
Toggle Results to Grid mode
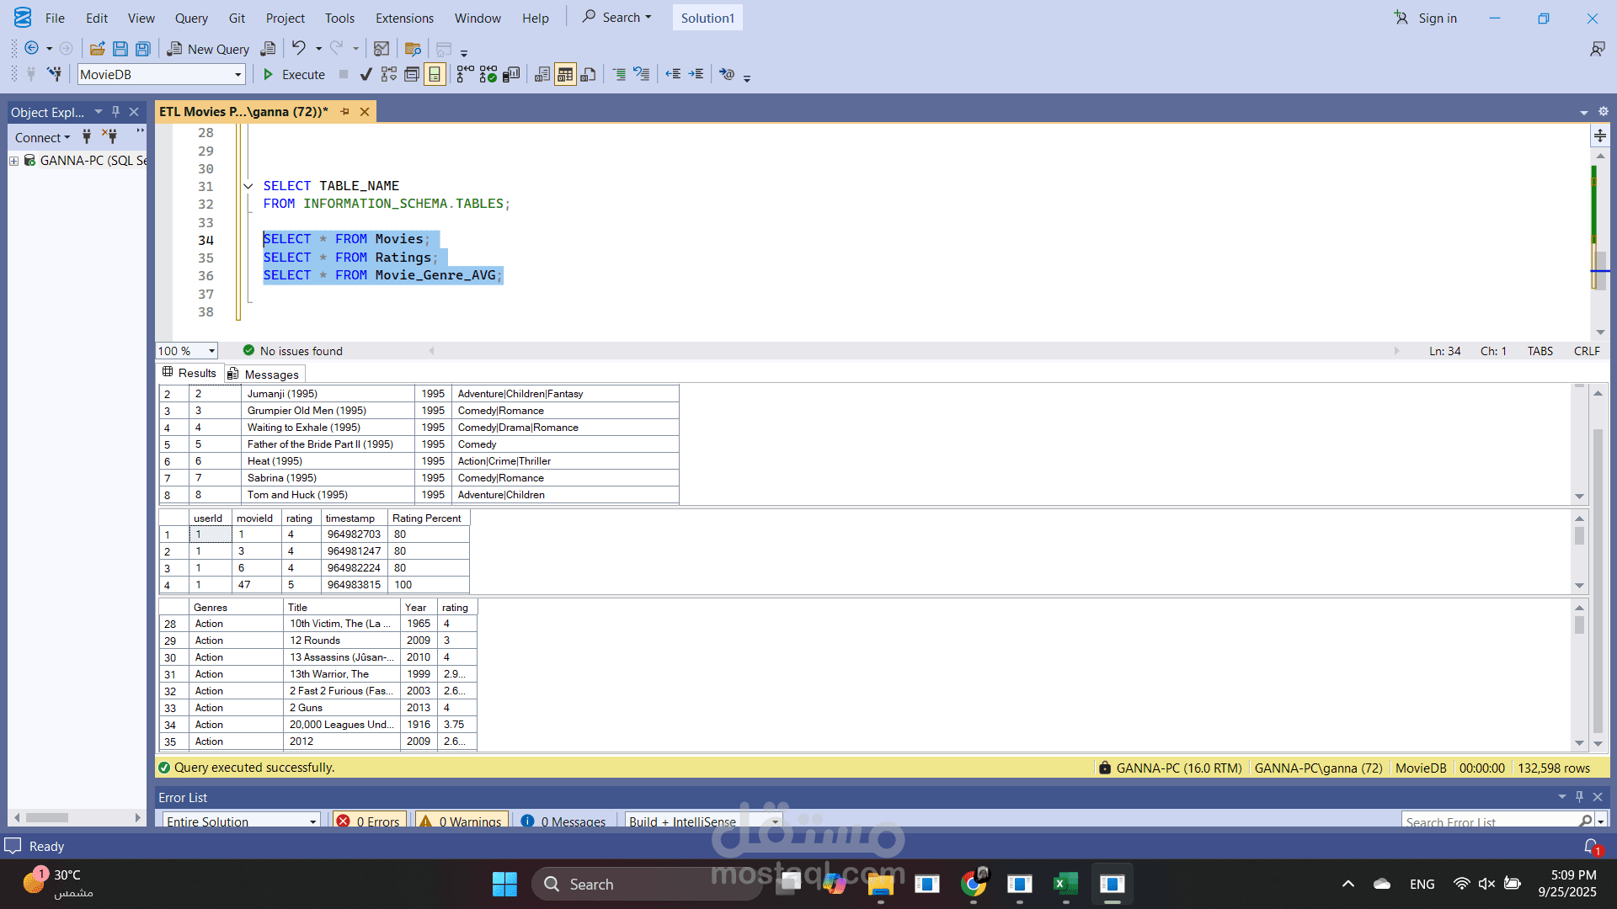pos(565,75)
